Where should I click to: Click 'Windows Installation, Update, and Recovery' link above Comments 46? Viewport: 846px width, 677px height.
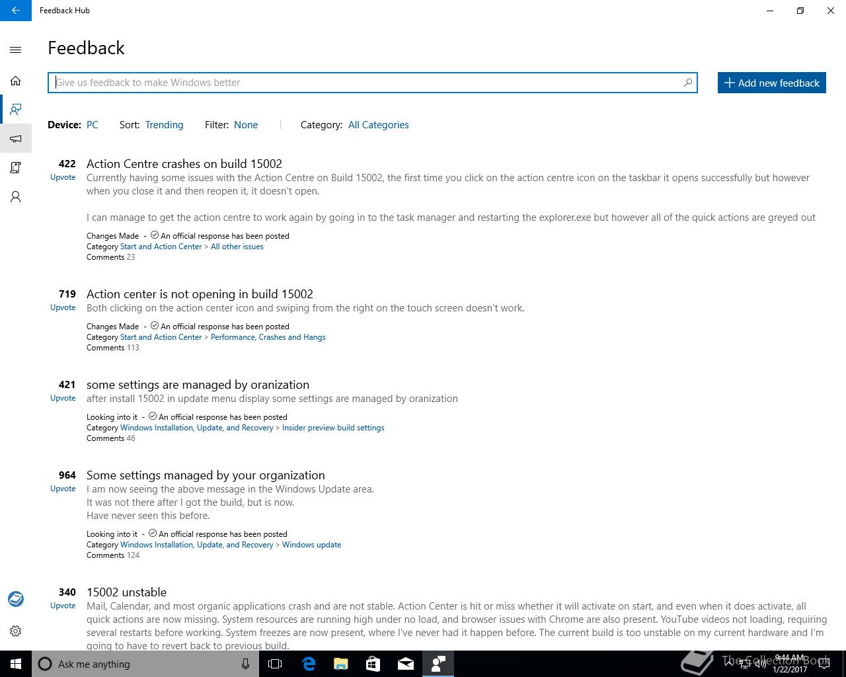[196, 428]
